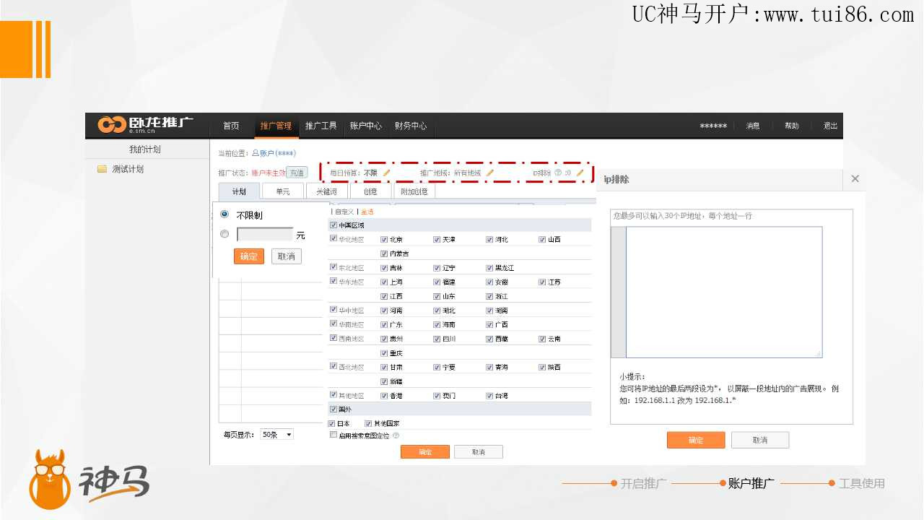
Task: Switch to the 关键词 tab
Action: (x=327, y=191)
